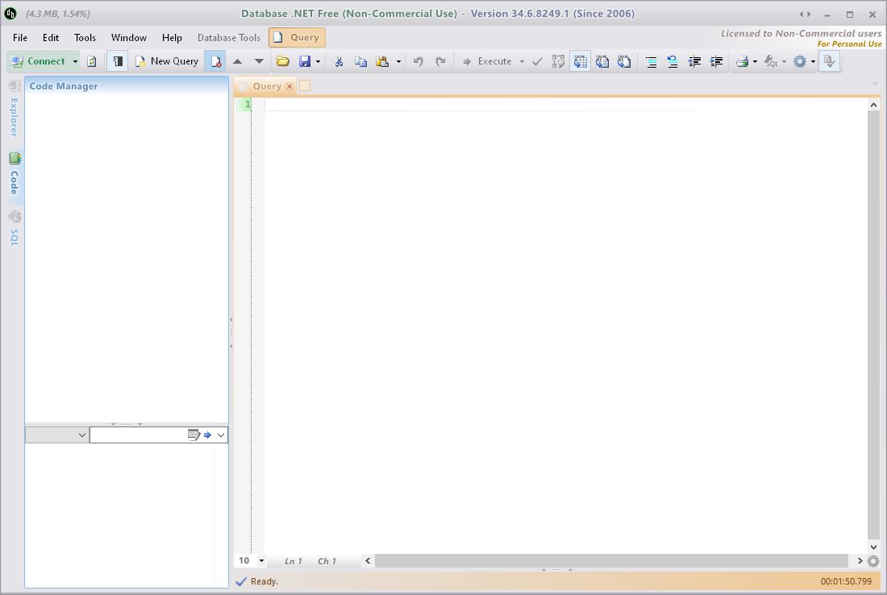Expand the search box dropdown chevron
Screen dimensions: 887x595
pos(221,435)
